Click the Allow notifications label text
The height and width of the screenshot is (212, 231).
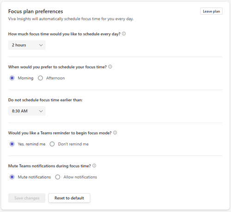point(80,177)
